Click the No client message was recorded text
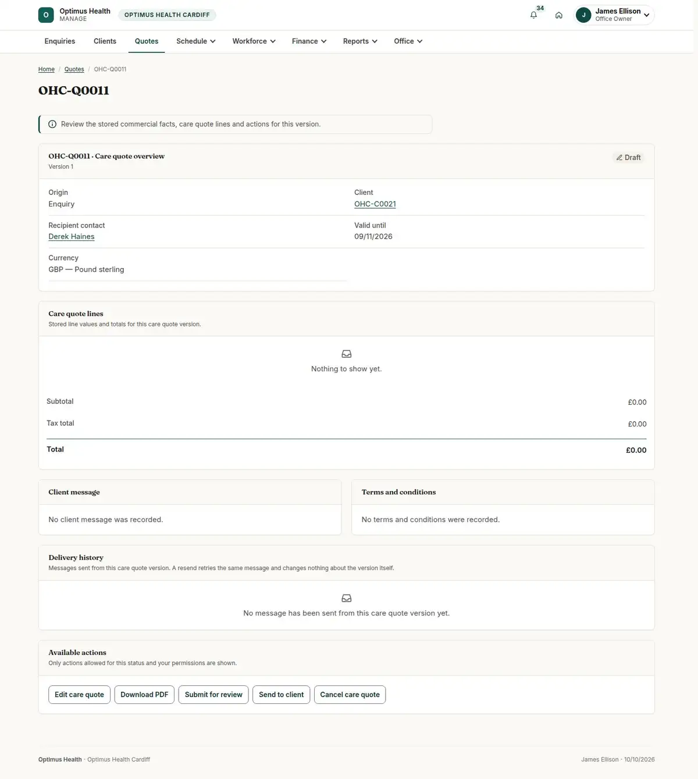 point(106,520)
